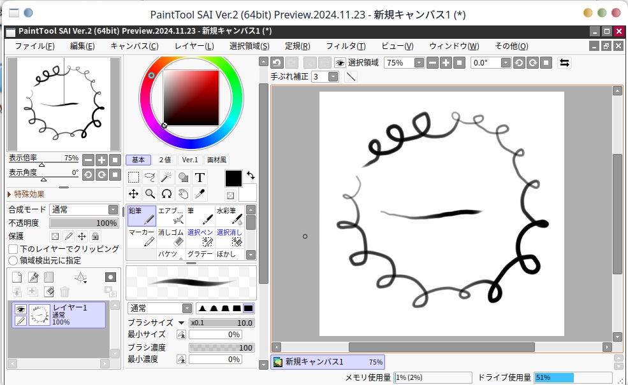Image resolution: width=628 pixels, height=385 pixels.
Task: Open the 手ぶれ補正 stabilizer dropdown
Action: coord(333,76)
